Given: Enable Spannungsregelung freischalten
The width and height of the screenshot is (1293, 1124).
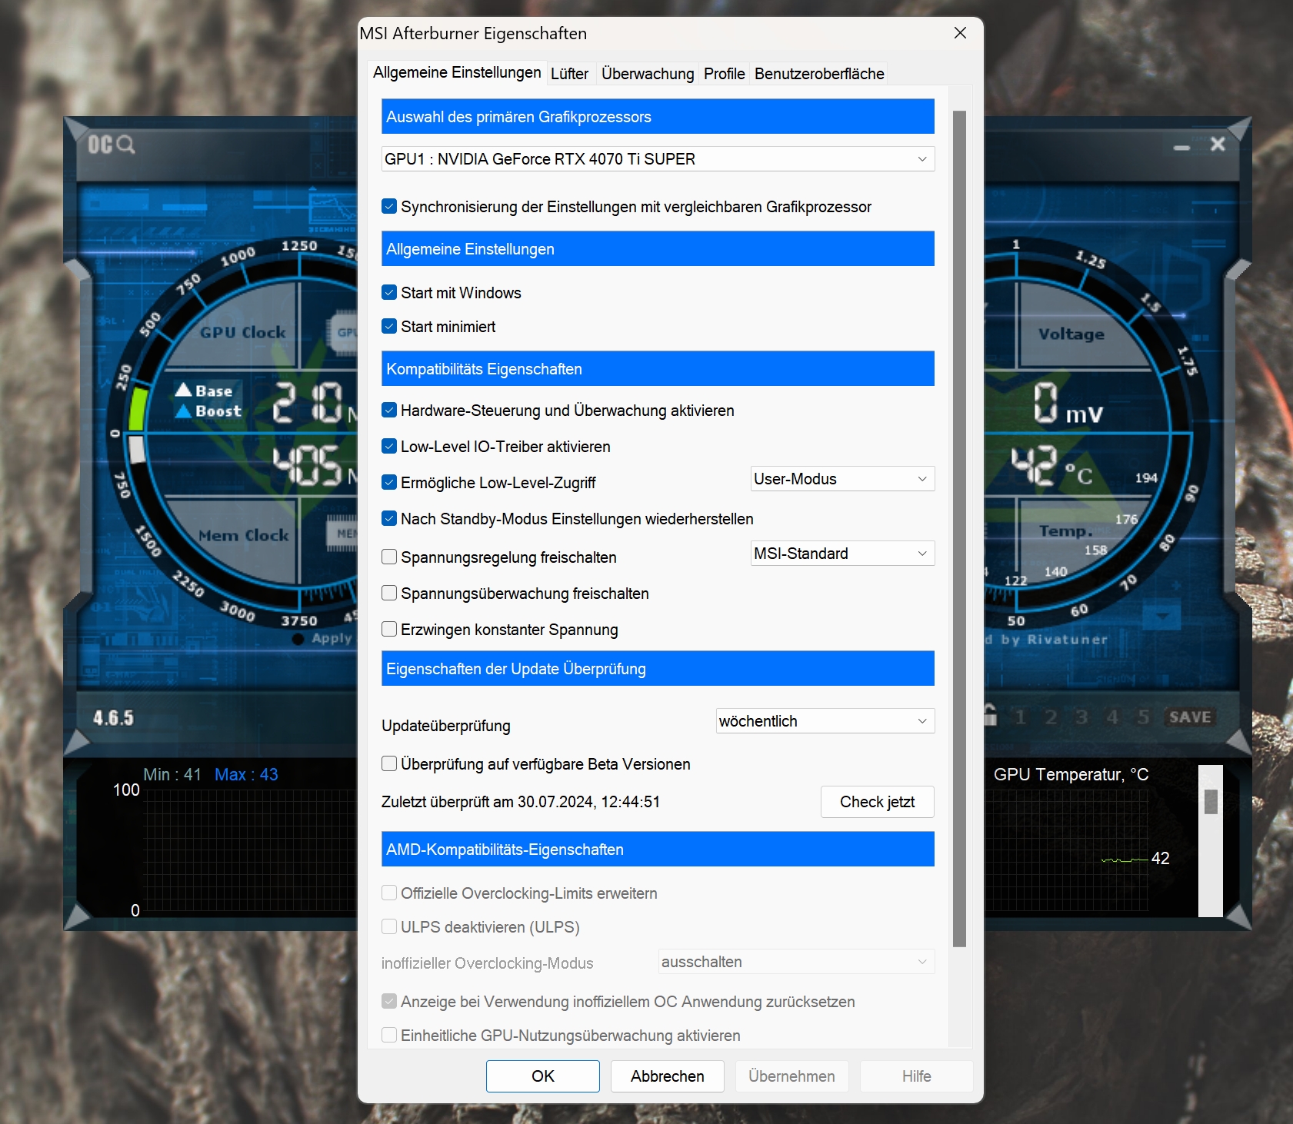Looking at the screenshot, I should click(x=389, y=557).
